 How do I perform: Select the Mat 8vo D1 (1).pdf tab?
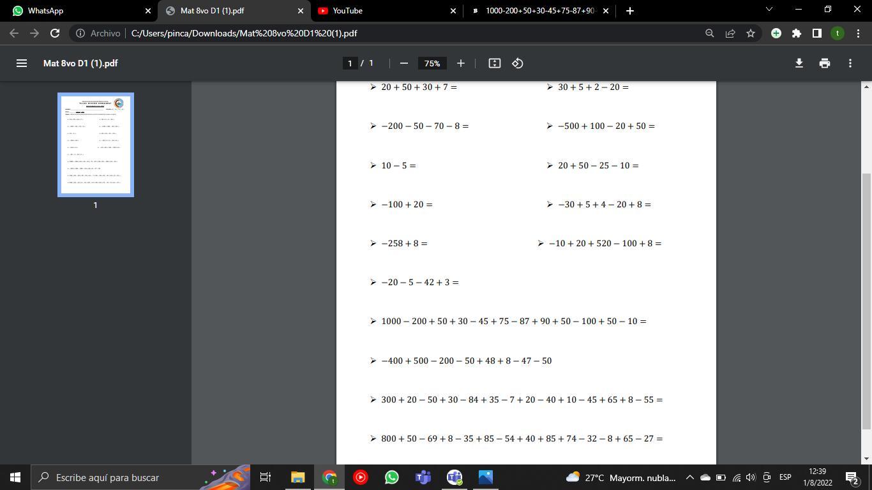tap(234, 11)
